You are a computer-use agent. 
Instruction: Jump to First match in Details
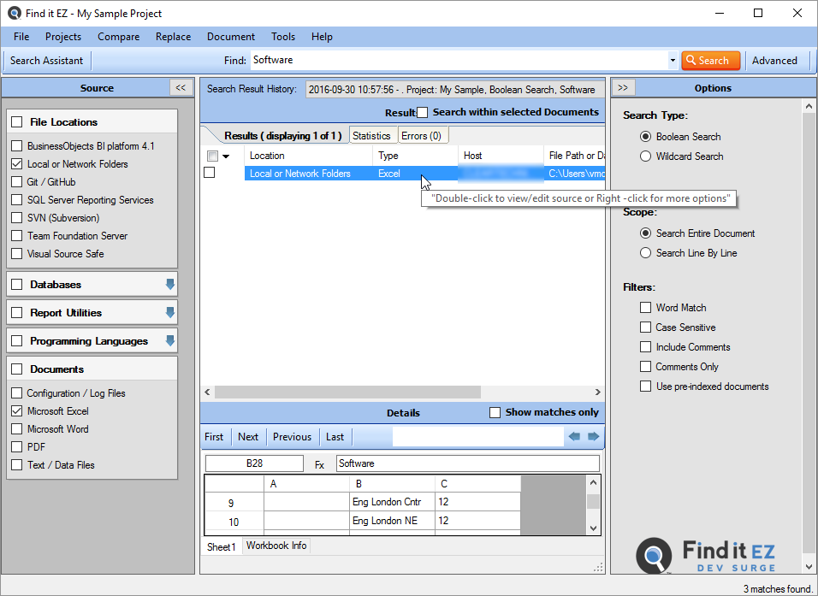click(x=214, y=437)
